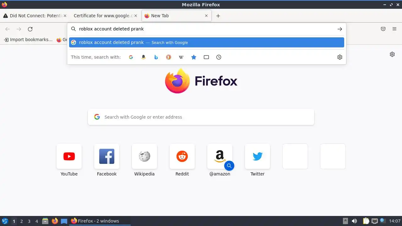Click the Firefox logo on page
Screen dimensions: 402x226
(x=201, y=81)
